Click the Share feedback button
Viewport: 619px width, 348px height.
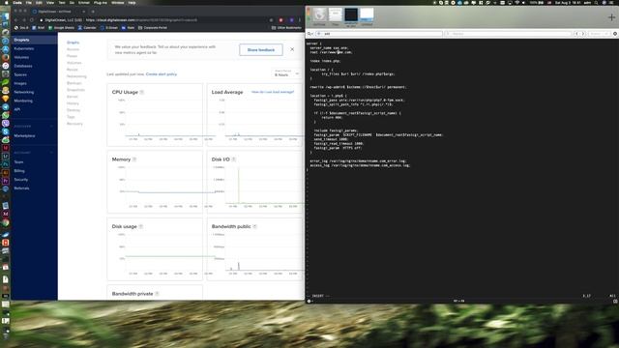pyautogui.click(x=261, y=49)
